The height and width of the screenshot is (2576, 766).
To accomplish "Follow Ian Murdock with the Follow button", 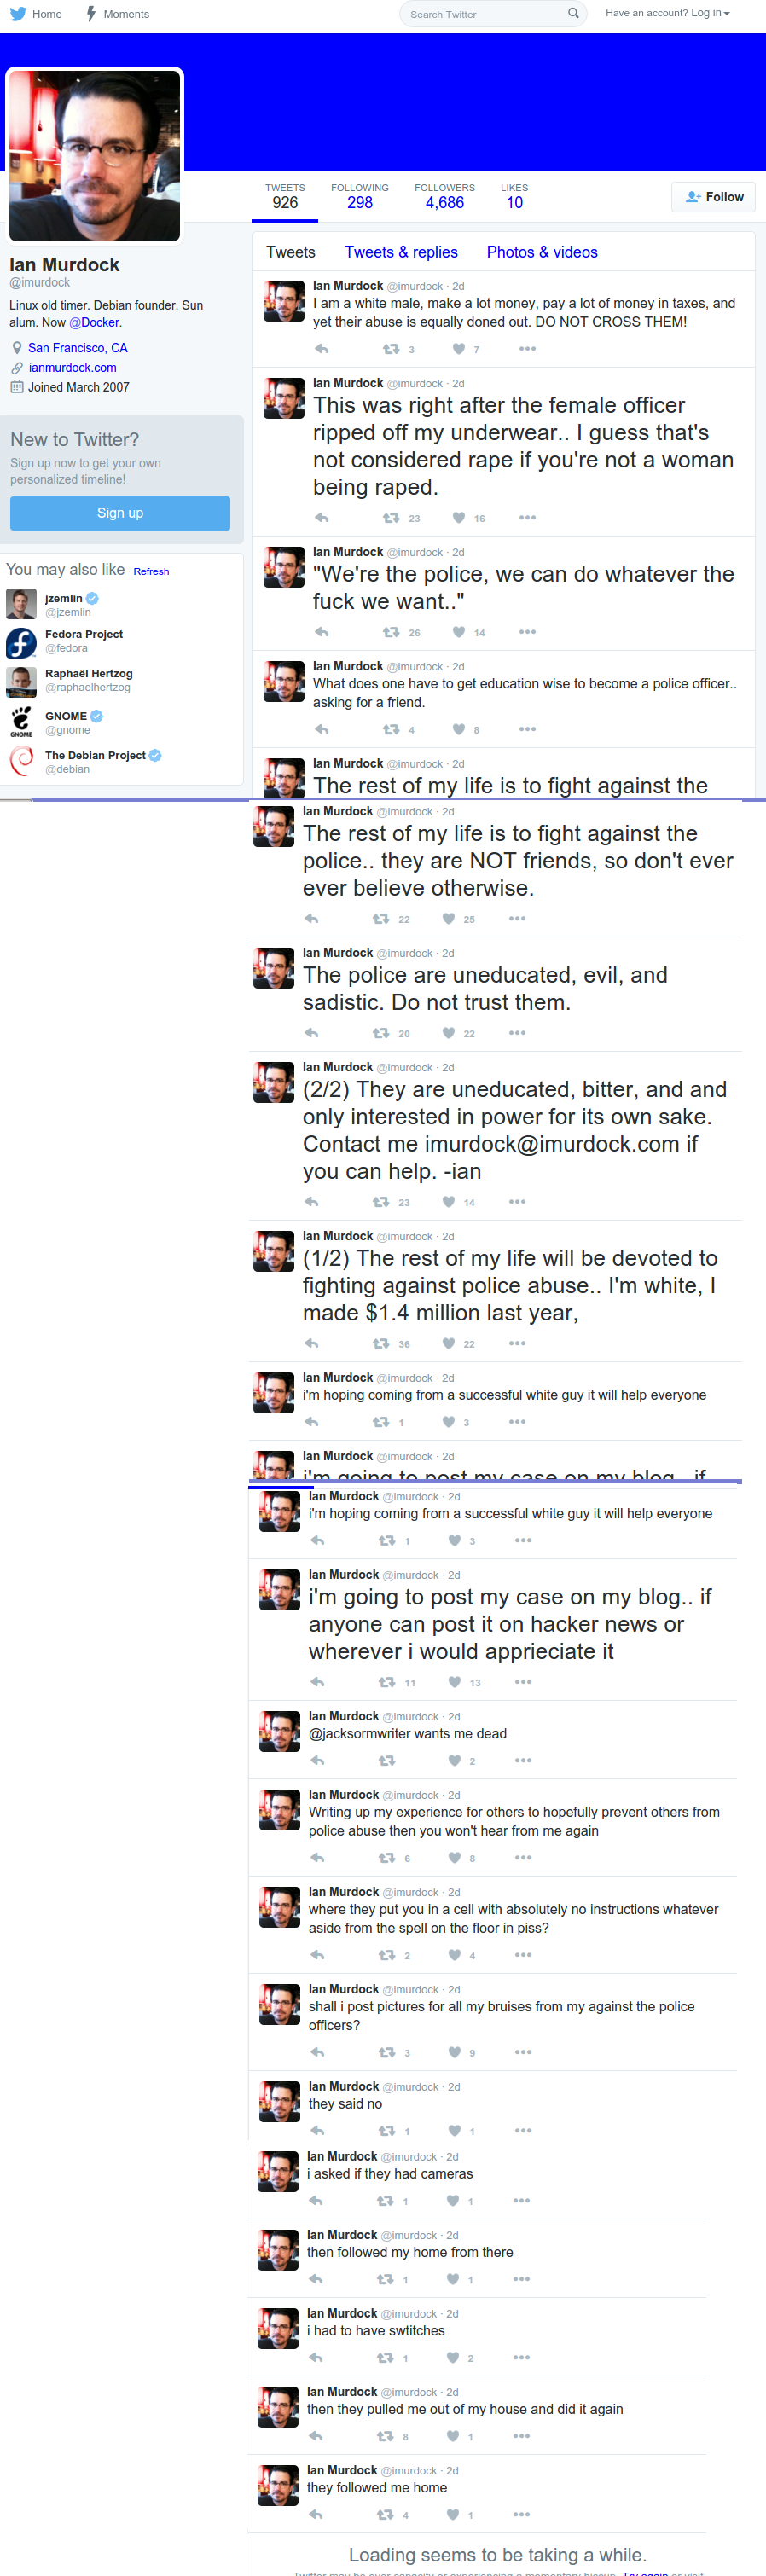I will pyautogui.click(x=713, y=197).
